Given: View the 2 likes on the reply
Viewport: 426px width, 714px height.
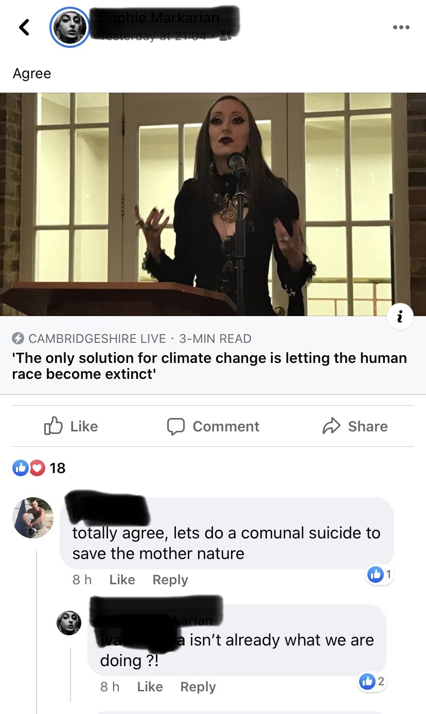Looking at the screenshot, I should point(372,682).
